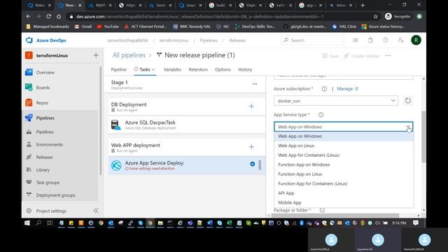Switch to Variables tab
The image size is (448, 252).
[172, 69]
